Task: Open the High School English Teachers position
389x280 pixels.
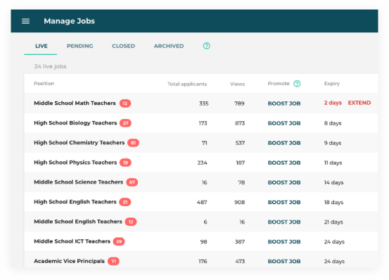Action: point(75,202)
